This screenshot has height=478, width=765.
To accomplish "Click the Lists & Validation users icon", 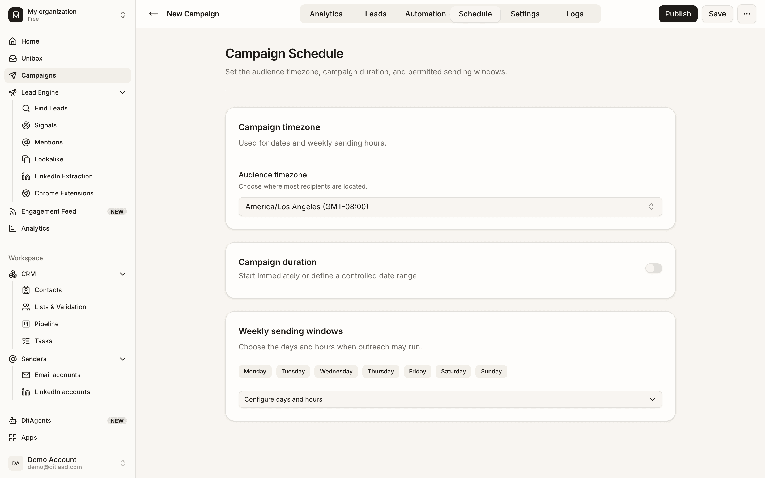I will (26, 307).
